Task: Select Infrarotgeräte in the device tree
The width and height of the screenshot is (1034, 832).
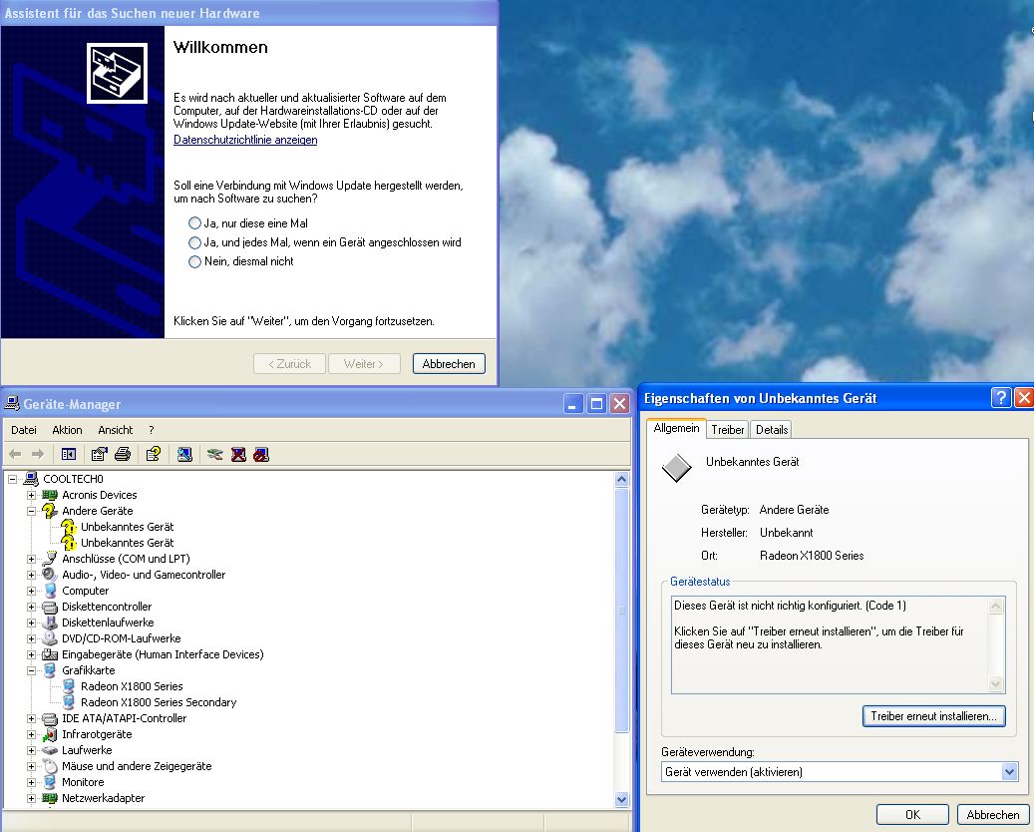Action: 97,734
